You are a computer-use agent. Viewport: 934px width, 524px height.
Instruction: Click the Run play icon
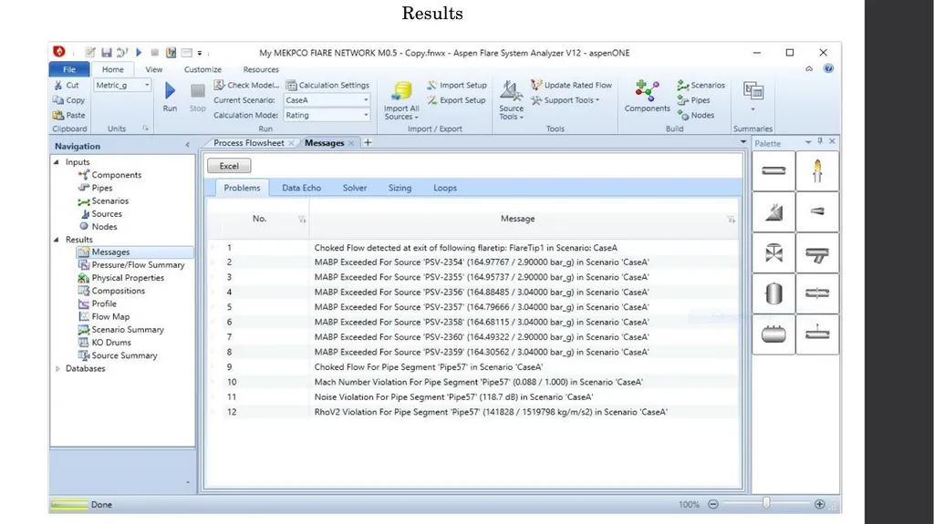pyautogui.click(x=170, y=90)
